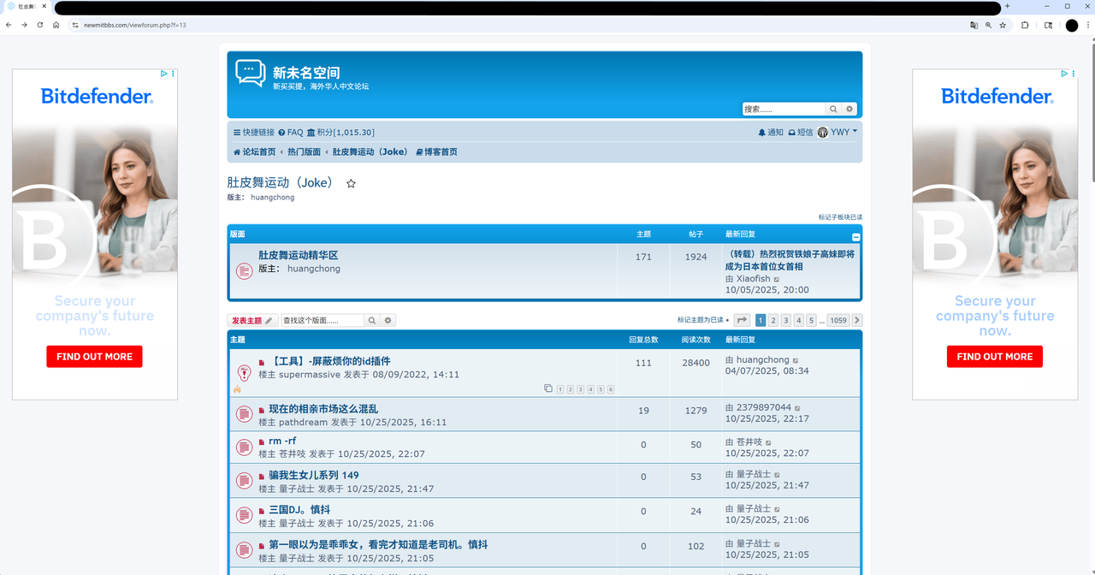Viewport: 1095px width, 575px height.
Task: Open topic 三国DJ。慎抖
Action: pos(299,509)
